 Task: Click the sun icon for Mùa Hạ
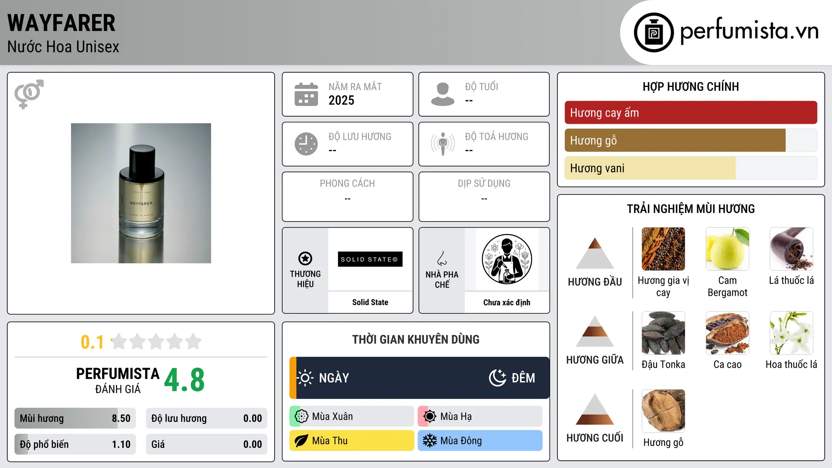(430, 416)
